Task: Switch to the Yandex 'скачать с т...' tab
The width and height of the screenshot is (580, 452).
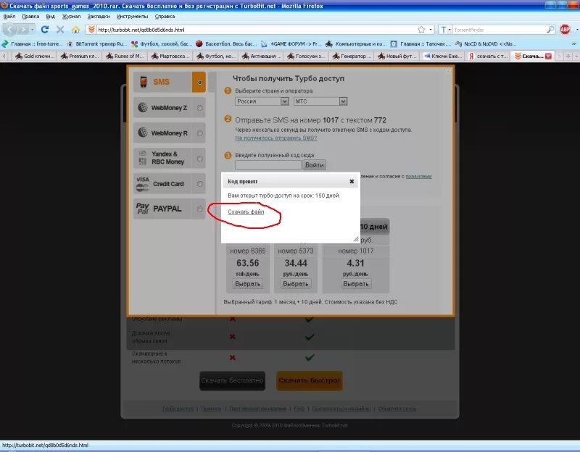Action: pyautogui.click(x=487, y=56)
